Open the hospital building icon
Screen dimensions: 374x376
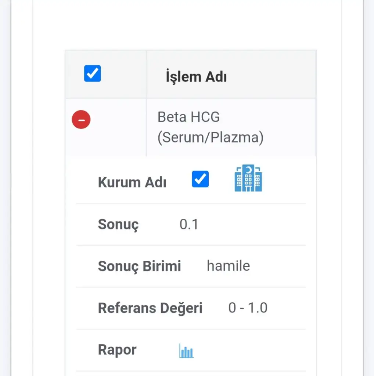point(248,178)
